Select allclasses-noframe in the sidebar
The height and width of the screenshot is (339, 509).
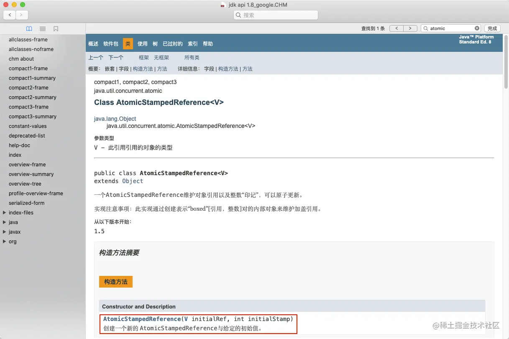(x=31, y=49)
